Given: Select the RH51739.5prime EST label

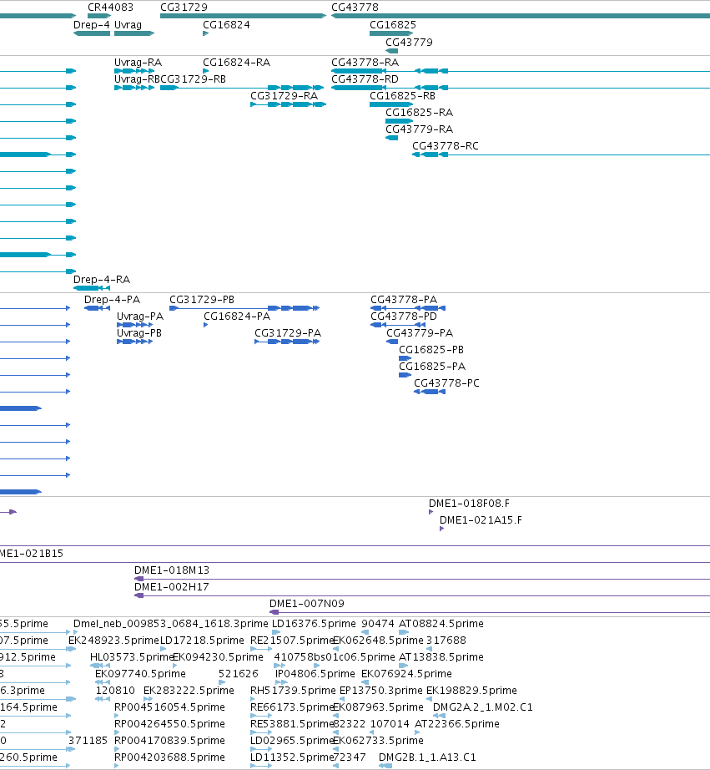Looking at the screenshot, I should coord(293,691).
